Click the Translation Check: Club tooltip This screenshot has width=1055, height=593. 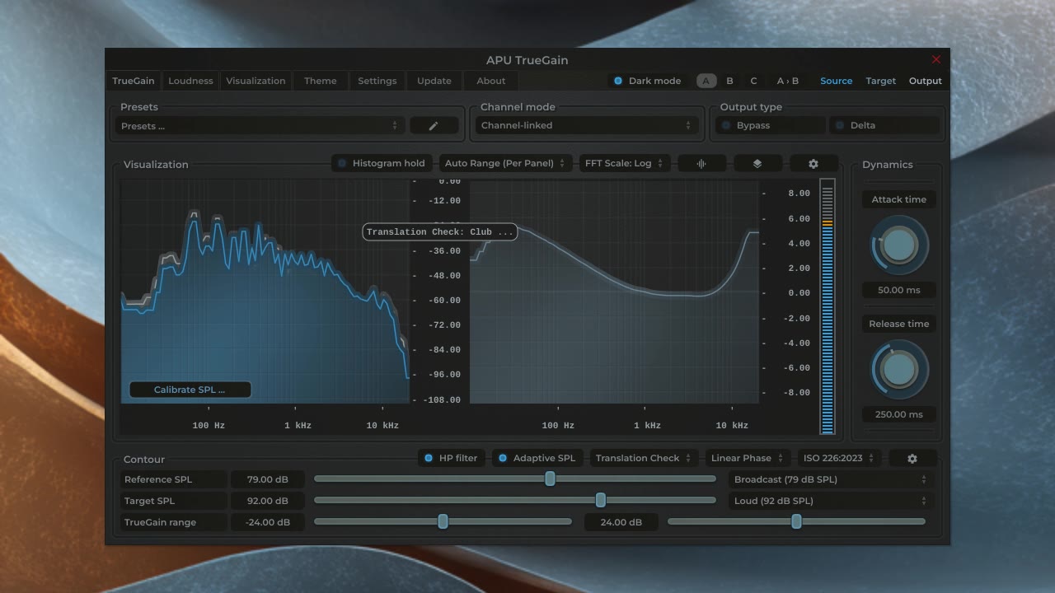(x=440, y=232)
